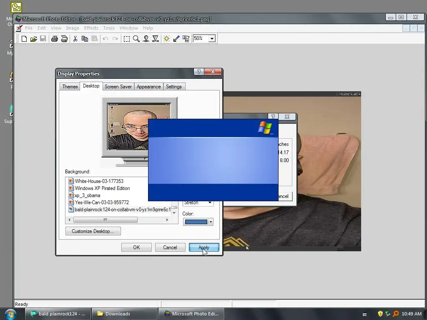Click the Cut scissors icon
The width and height of the screenshot is (427, 320).
75,39
